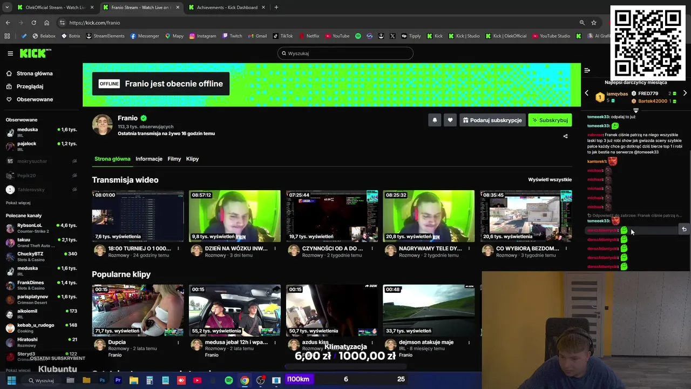Open options menu for 18:00 TURNIEJ video
The image size is (691, 389).
[178, 249]
